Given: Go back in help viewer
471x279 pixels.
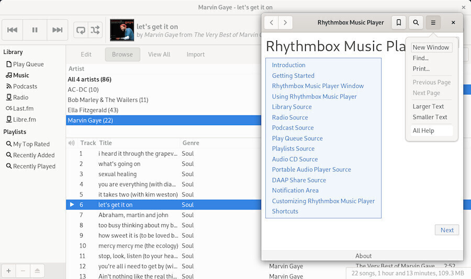Looking at the screenshot, I should pyautogui.click(x=272, y=22).
